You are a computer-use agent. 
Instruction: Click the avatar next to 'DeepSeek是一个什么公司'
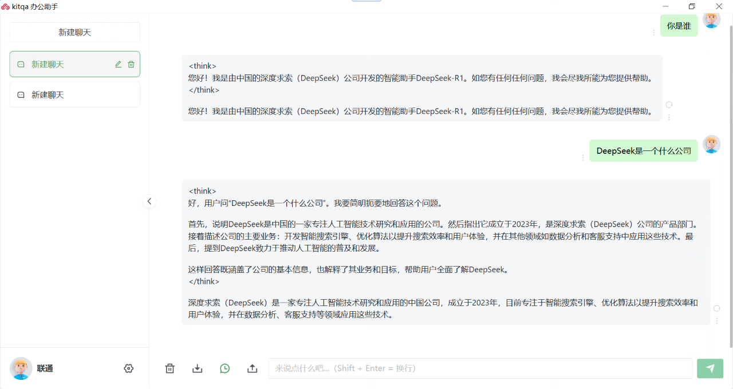tap(712, 144)
